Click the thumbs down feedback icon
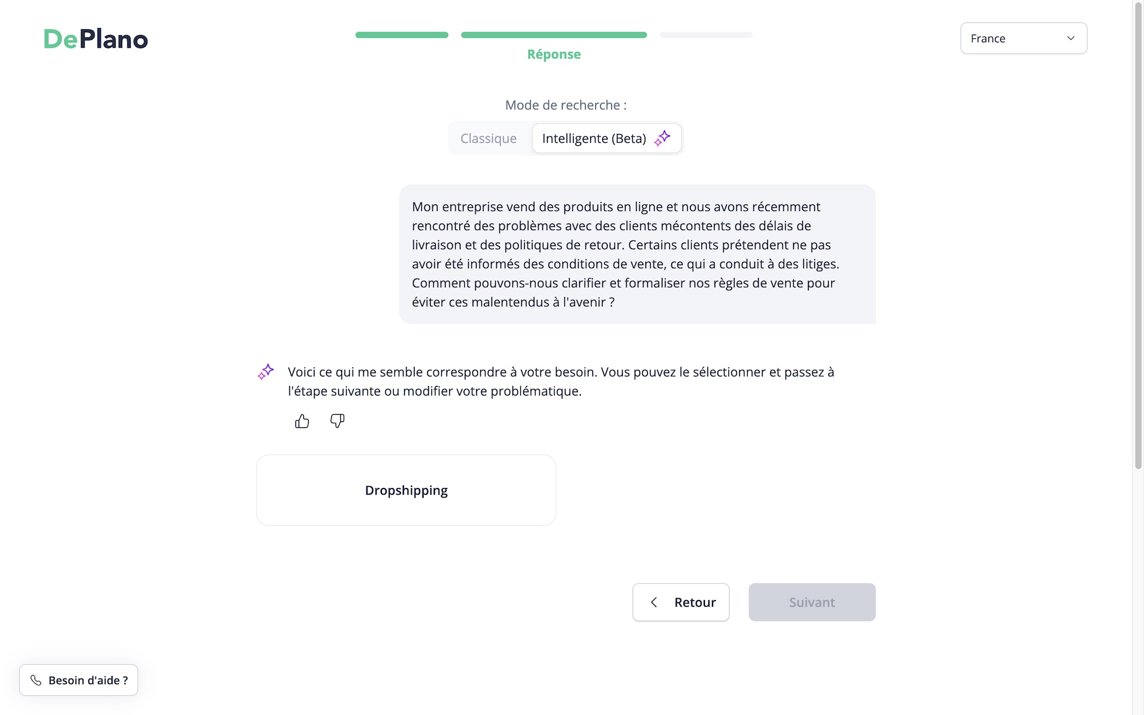 pyautogui.click(x=337, y=421)
